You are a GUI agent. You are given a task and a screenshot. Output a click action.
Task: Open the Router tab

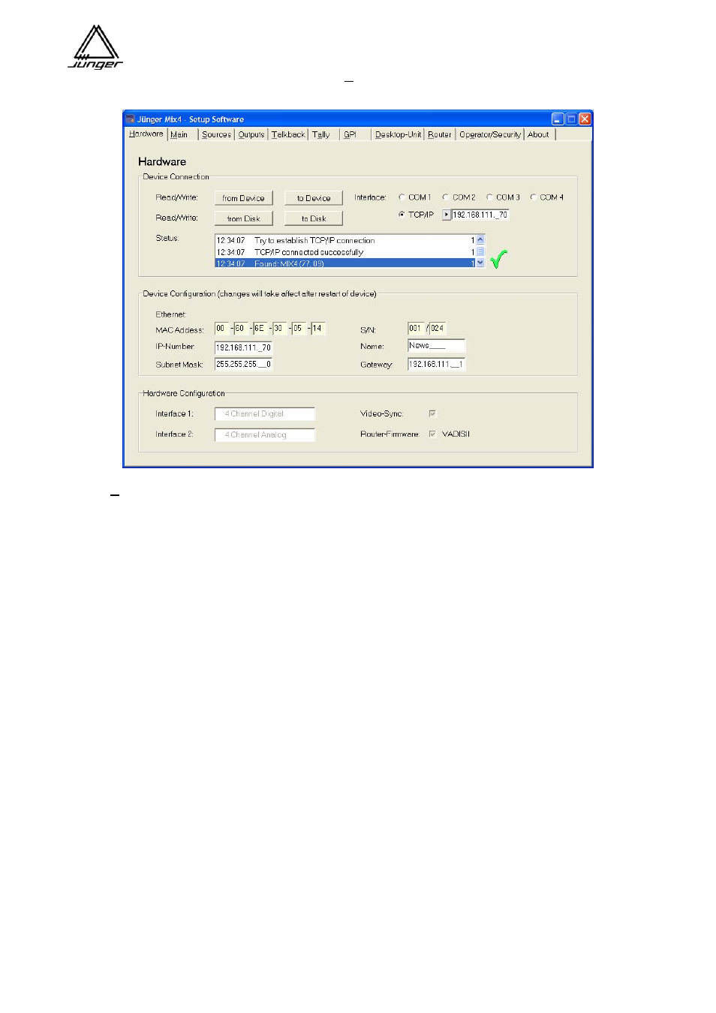click(440, 134)
